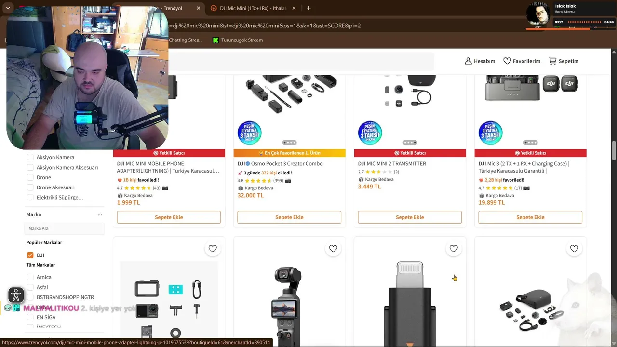
Task: Add Osmo Pocket 3 Creator Combo to cart
Action: 289,217
